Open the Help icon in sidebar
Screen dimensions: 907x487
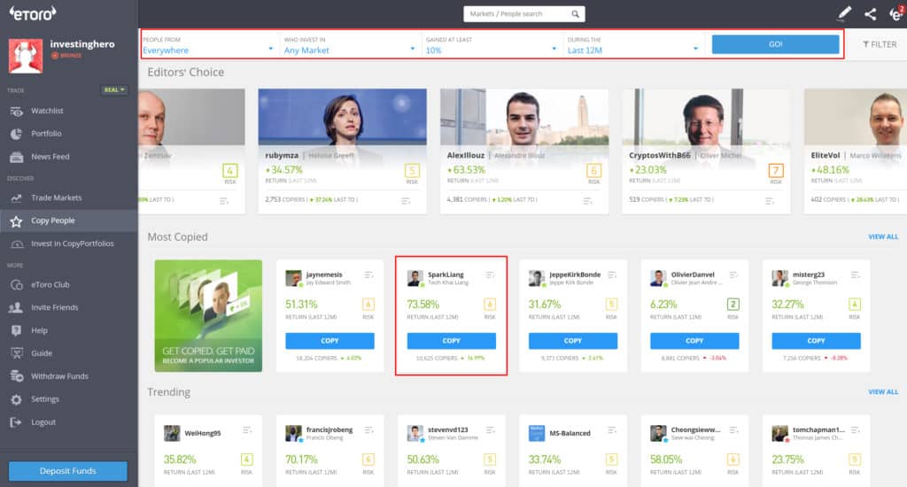[x=16, y=330]
